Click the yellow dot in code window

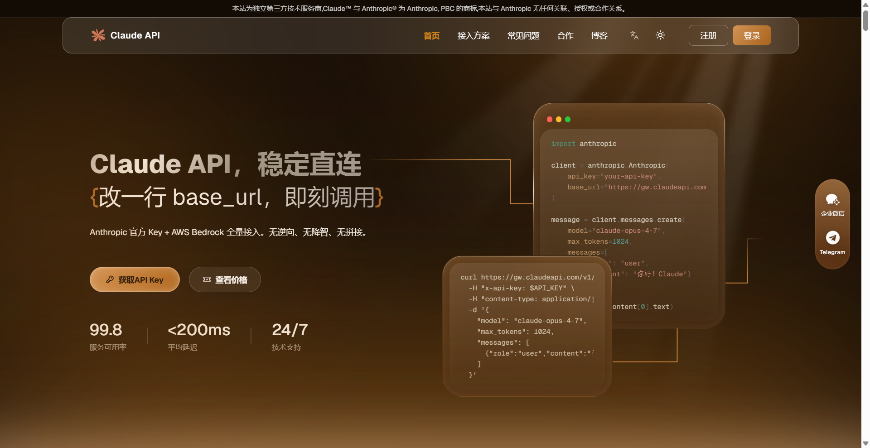point(559,120)
